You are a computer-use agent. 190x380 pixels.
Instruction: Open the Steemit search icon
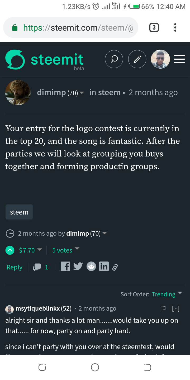pos(114,59)
